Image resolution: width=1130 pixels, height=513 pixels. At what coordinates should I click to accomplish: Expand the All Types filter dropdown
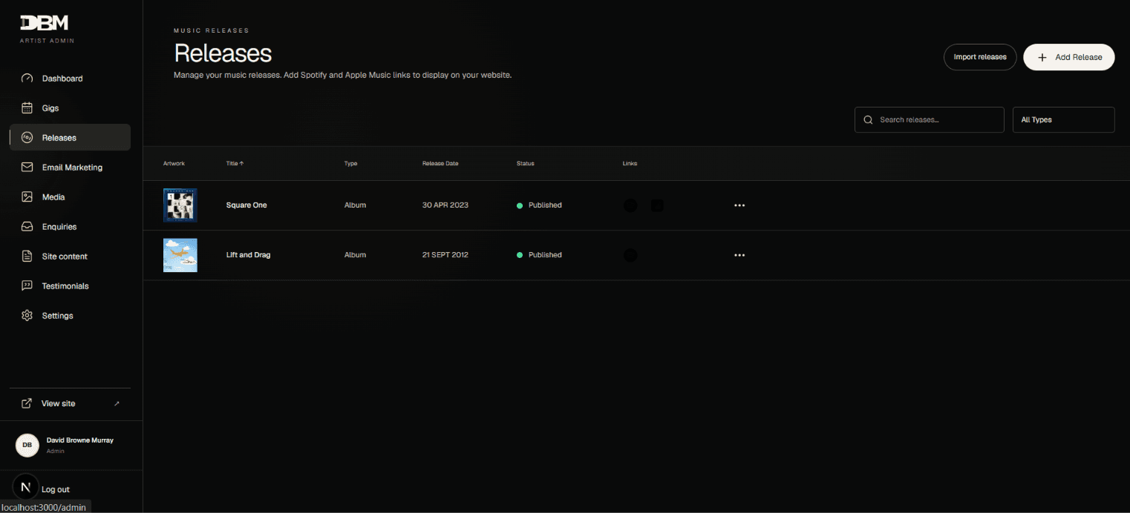coord(1063,120)
